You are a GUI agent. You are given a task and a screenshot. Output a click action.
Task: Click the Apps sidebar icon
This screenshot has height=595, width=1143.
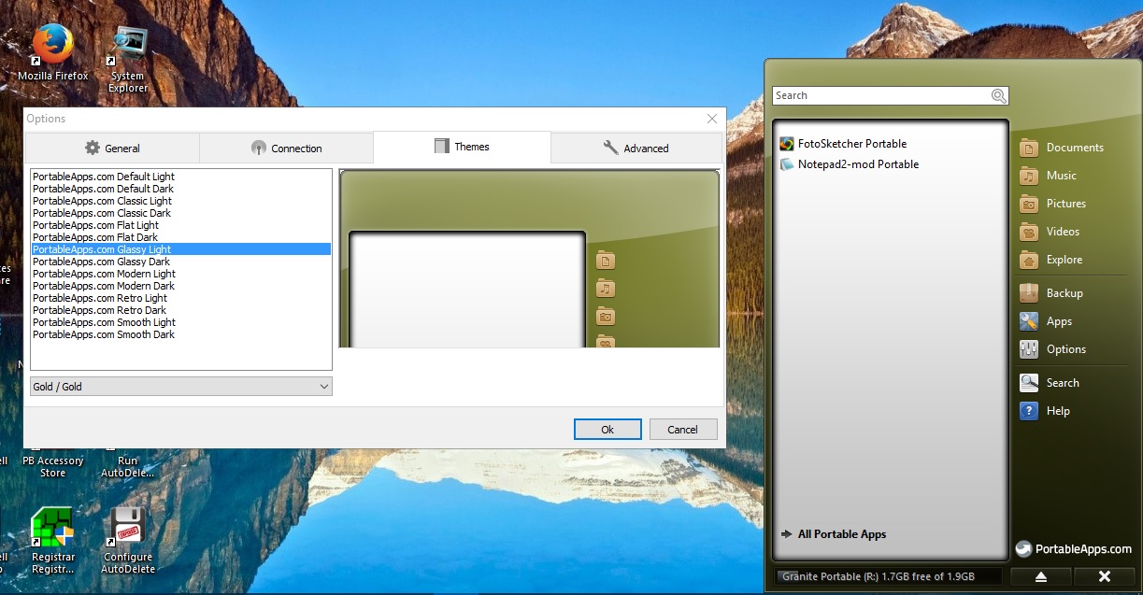click(x=1058, y=320)
